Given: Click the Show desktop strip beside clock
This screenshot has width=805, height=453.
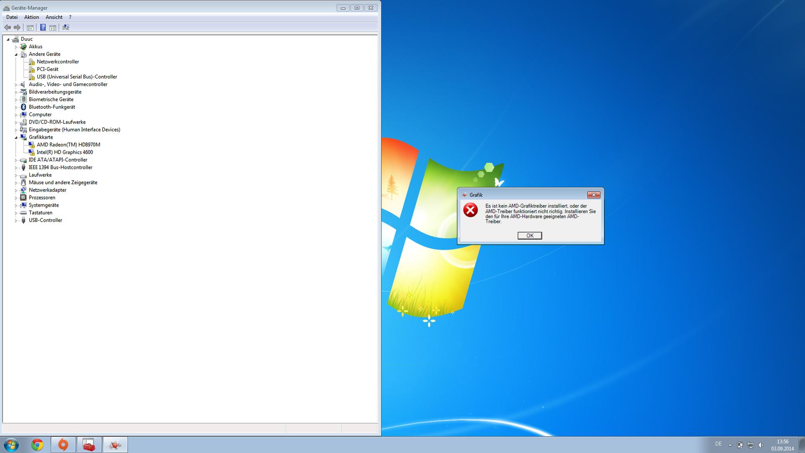Looking at the screenshot, I should pos(802,445).
